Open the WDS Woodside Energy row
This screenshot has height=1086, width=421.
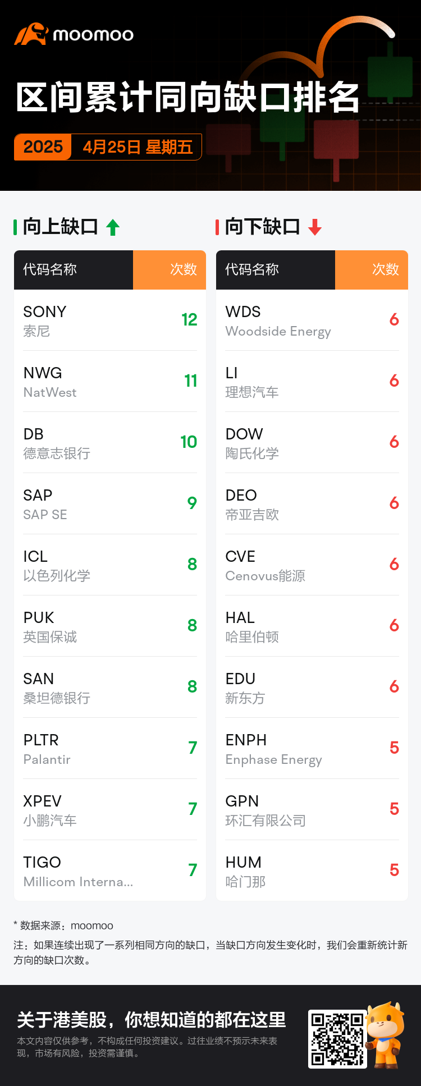[x=312, y=320]
